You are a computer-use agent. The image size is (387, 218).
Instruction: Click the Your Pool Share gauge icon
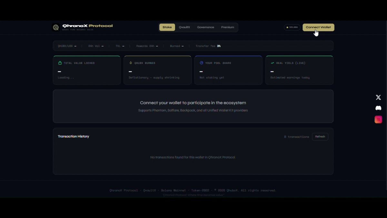(x=202, y=63)
